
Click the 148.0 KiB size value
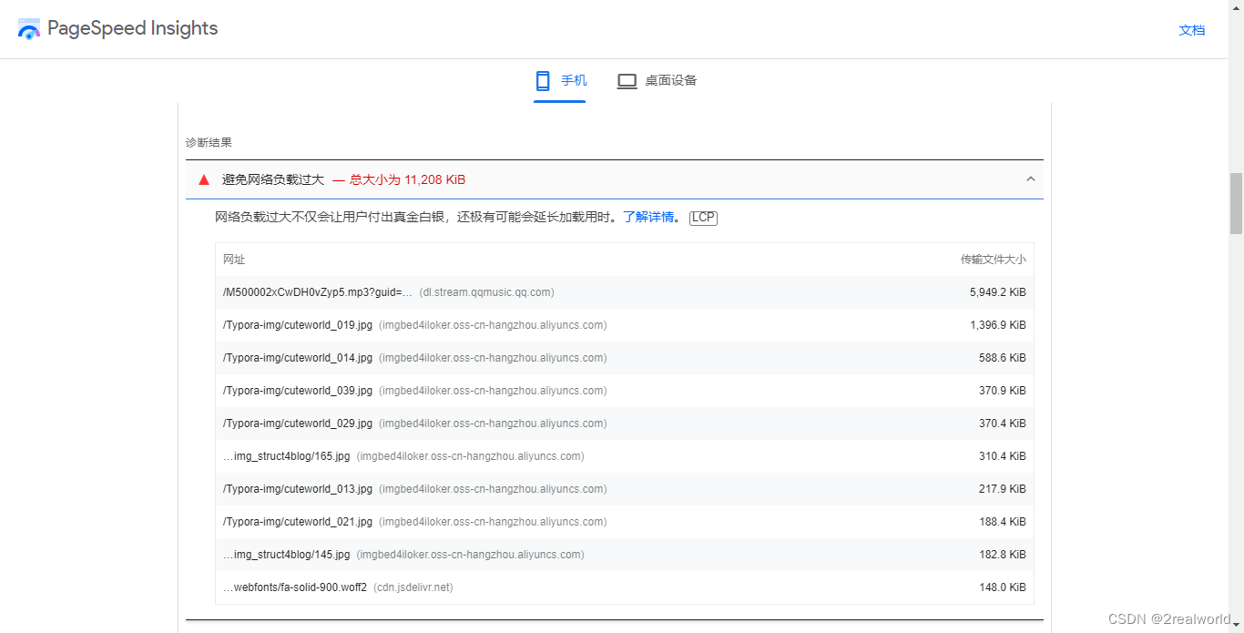point(1003,587)
